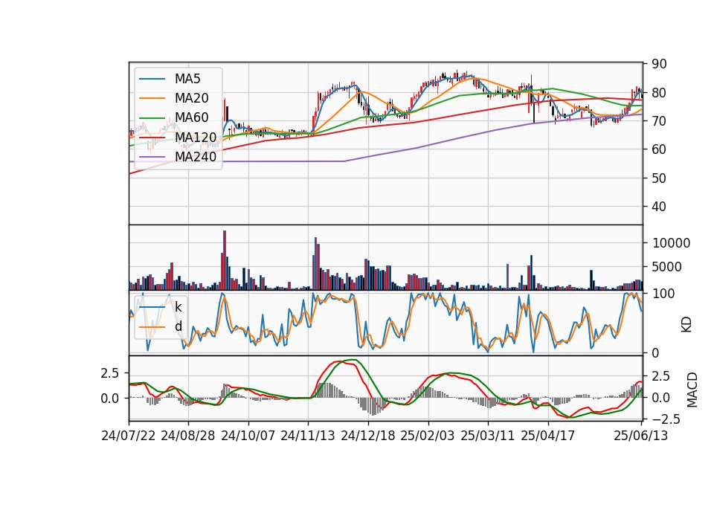Click the date label 25/03/11
Screen dimensions: 714x513
[488, 436]
